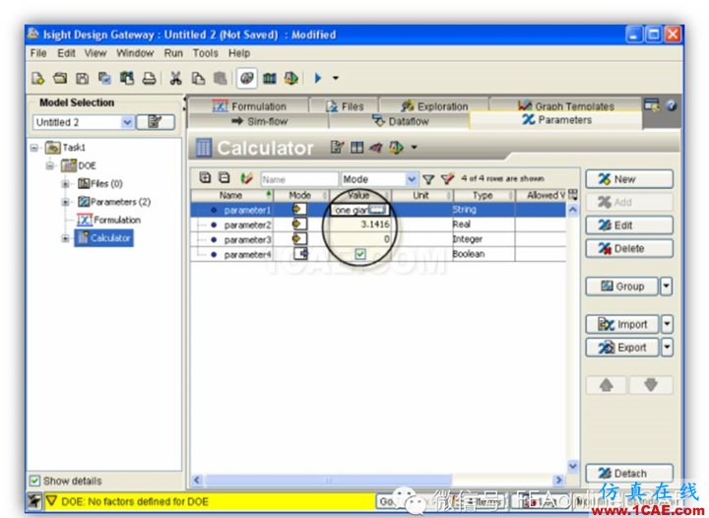Viewport: 709px width, 518px height.
Task: Expand the Parameters (2) tree node
Action: coord(65,202)
